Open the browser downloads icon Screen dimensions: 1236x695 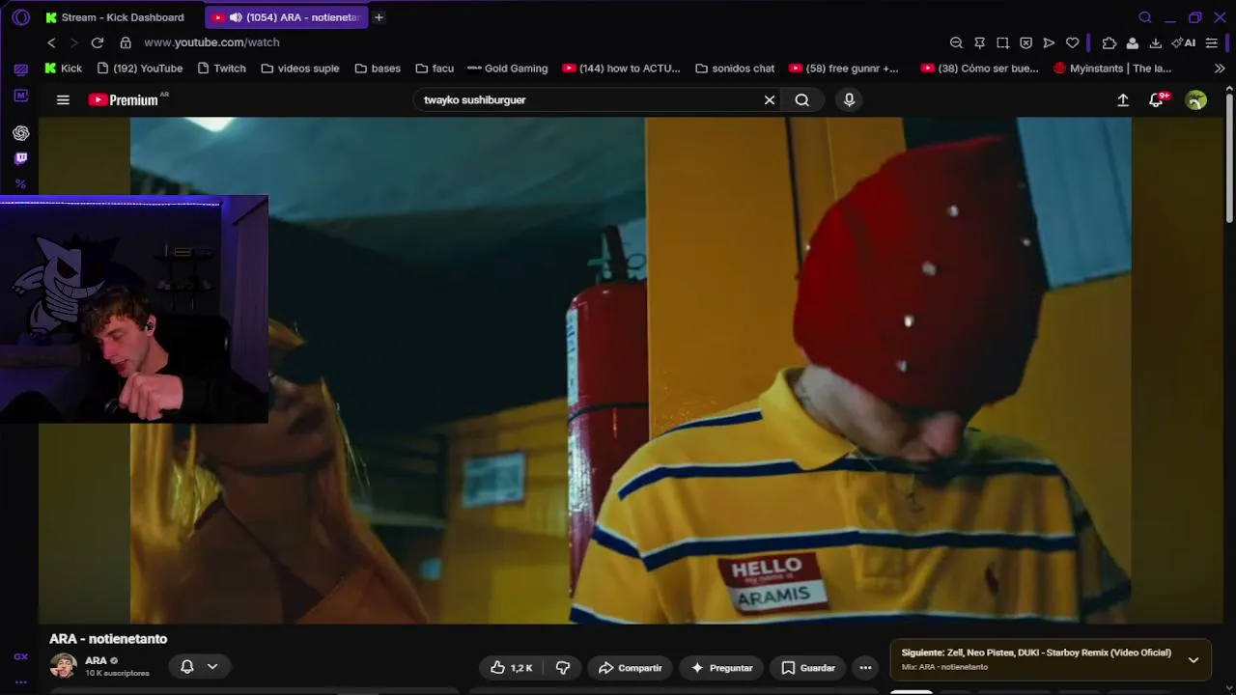[1155, 42]
